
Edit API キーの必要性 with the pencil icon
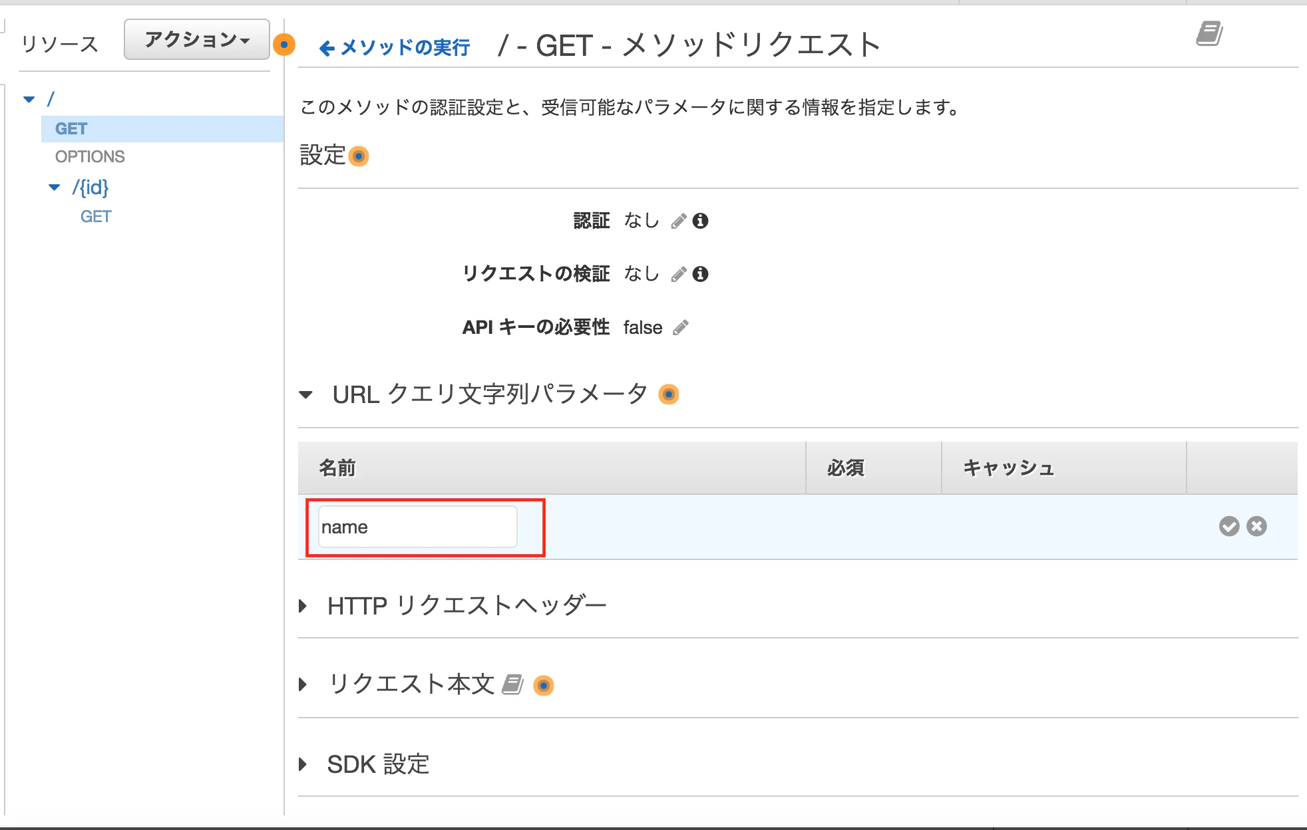680,327
